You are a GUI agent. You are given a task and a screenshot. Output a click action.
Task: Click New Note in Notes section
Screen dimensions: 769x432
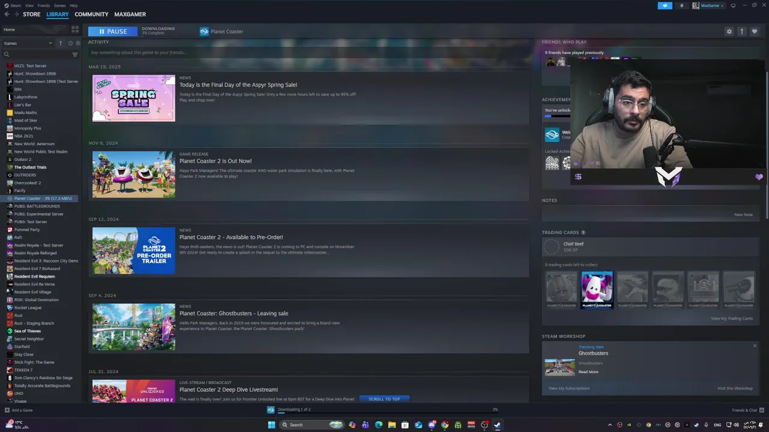[743, 214]
